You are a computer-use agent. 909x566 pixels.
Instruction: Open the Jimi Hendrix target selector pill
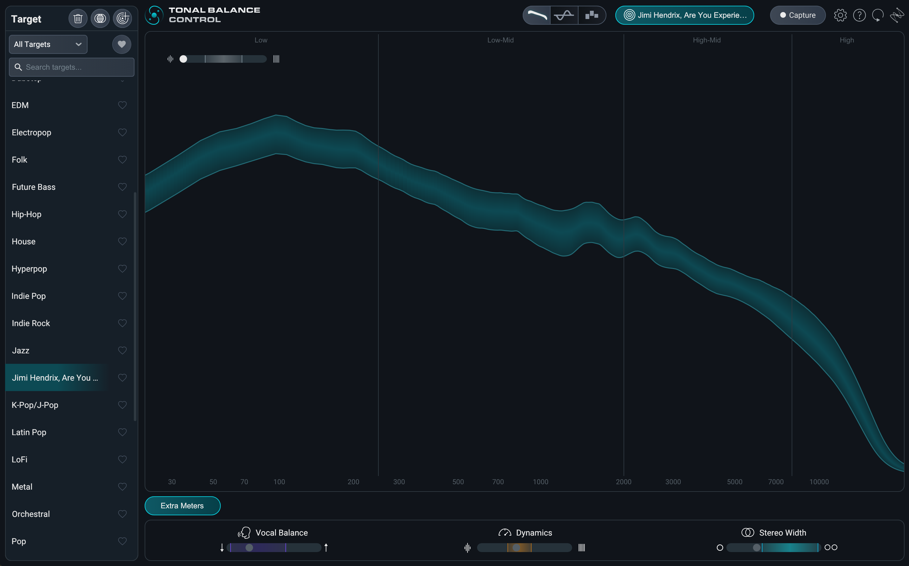(684, 15)
